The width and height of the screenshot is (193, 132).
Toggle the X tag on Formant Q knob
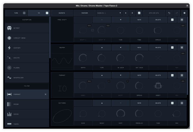coord(109,81)
